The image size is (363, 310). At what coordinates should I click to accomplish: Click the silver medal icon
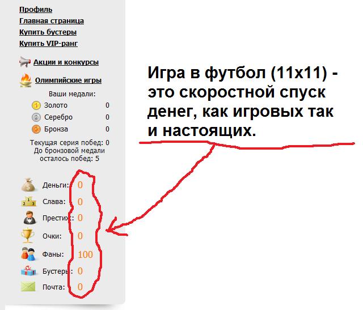36,117
